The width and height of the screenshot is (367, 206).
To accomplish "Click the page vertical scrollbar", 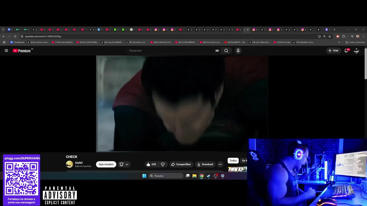I will click(x=366, y=64).
